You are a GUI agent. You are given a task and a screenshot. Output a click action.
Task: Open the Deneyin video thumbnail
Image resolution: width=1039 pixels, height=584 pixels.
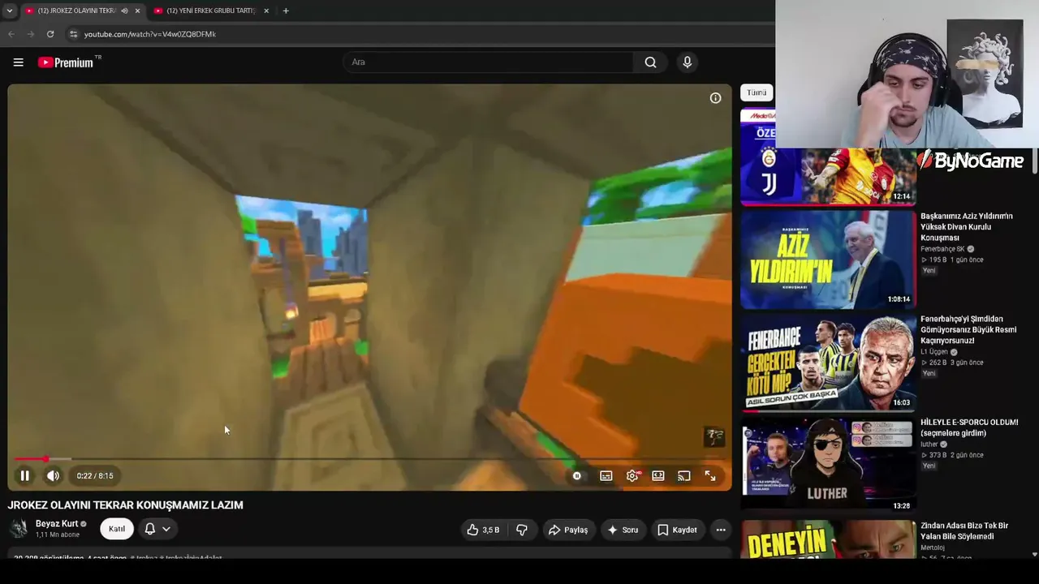(x=828, y=539)
